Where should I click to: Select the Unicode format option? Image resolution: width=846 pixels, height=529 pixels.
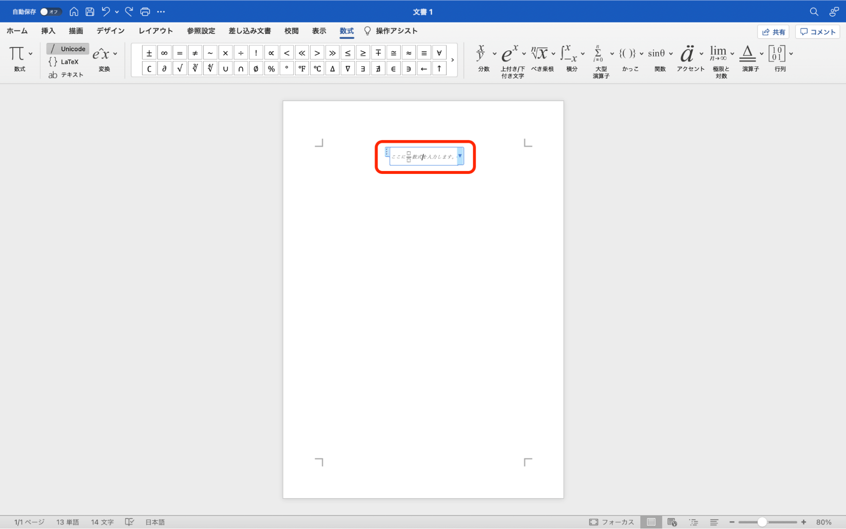tap(68, 49)
